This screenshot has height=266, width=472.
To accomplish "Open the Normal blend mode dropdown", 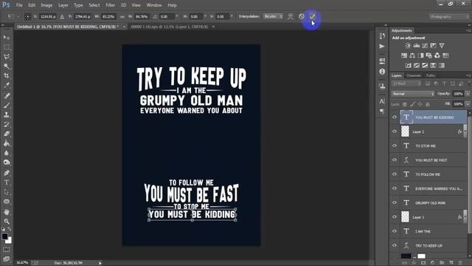I will [413, 94].
